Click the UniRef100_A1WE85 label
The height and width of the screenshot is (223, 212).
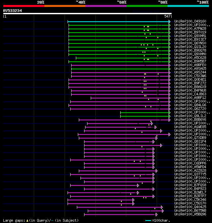tap(190, 127)
